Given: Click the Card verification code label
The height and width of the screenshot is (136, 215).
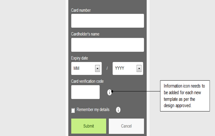Looking at the screenshot, I should (x=88, y=81).
